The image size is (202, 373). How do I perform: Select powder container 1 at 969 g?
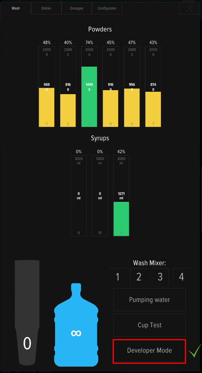coord(47,87)
